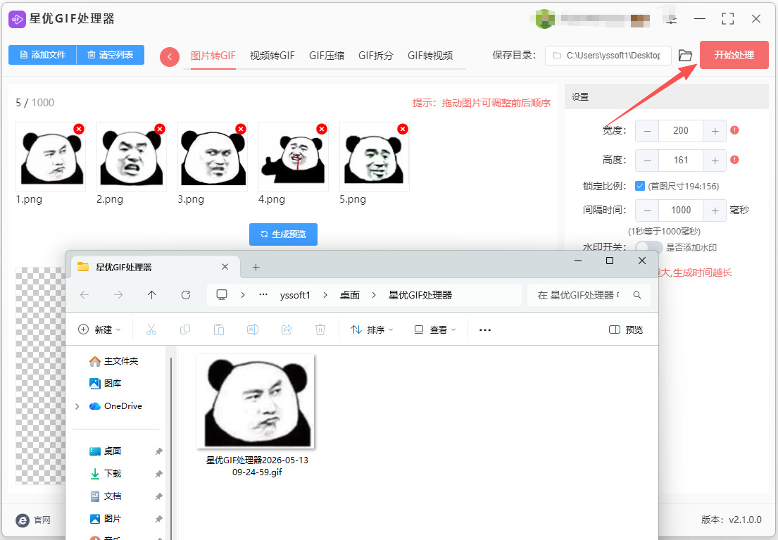The image size is (778, 540).
Task: Click the red back arrow circle button
Action: [170, 56]
